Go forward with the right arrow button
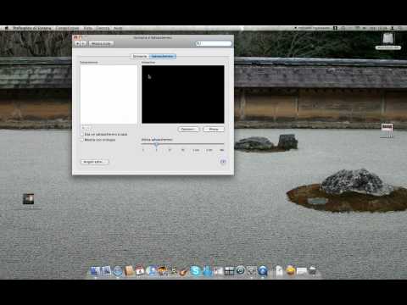The image size is (407, 305). click(x=84, y=43)
